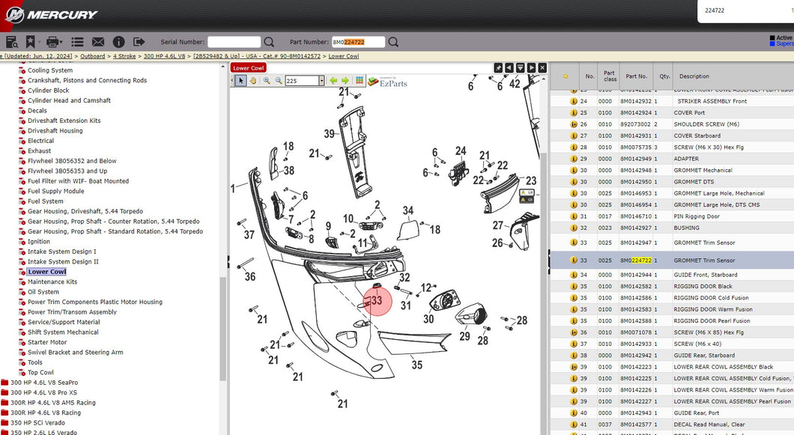
Task: Pin the diagram panel
Action: [498, 68]
